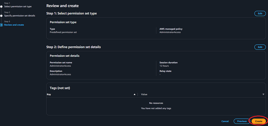
Task: Click the Value column header
Action: pyautogui.click(x=144, y=94)
